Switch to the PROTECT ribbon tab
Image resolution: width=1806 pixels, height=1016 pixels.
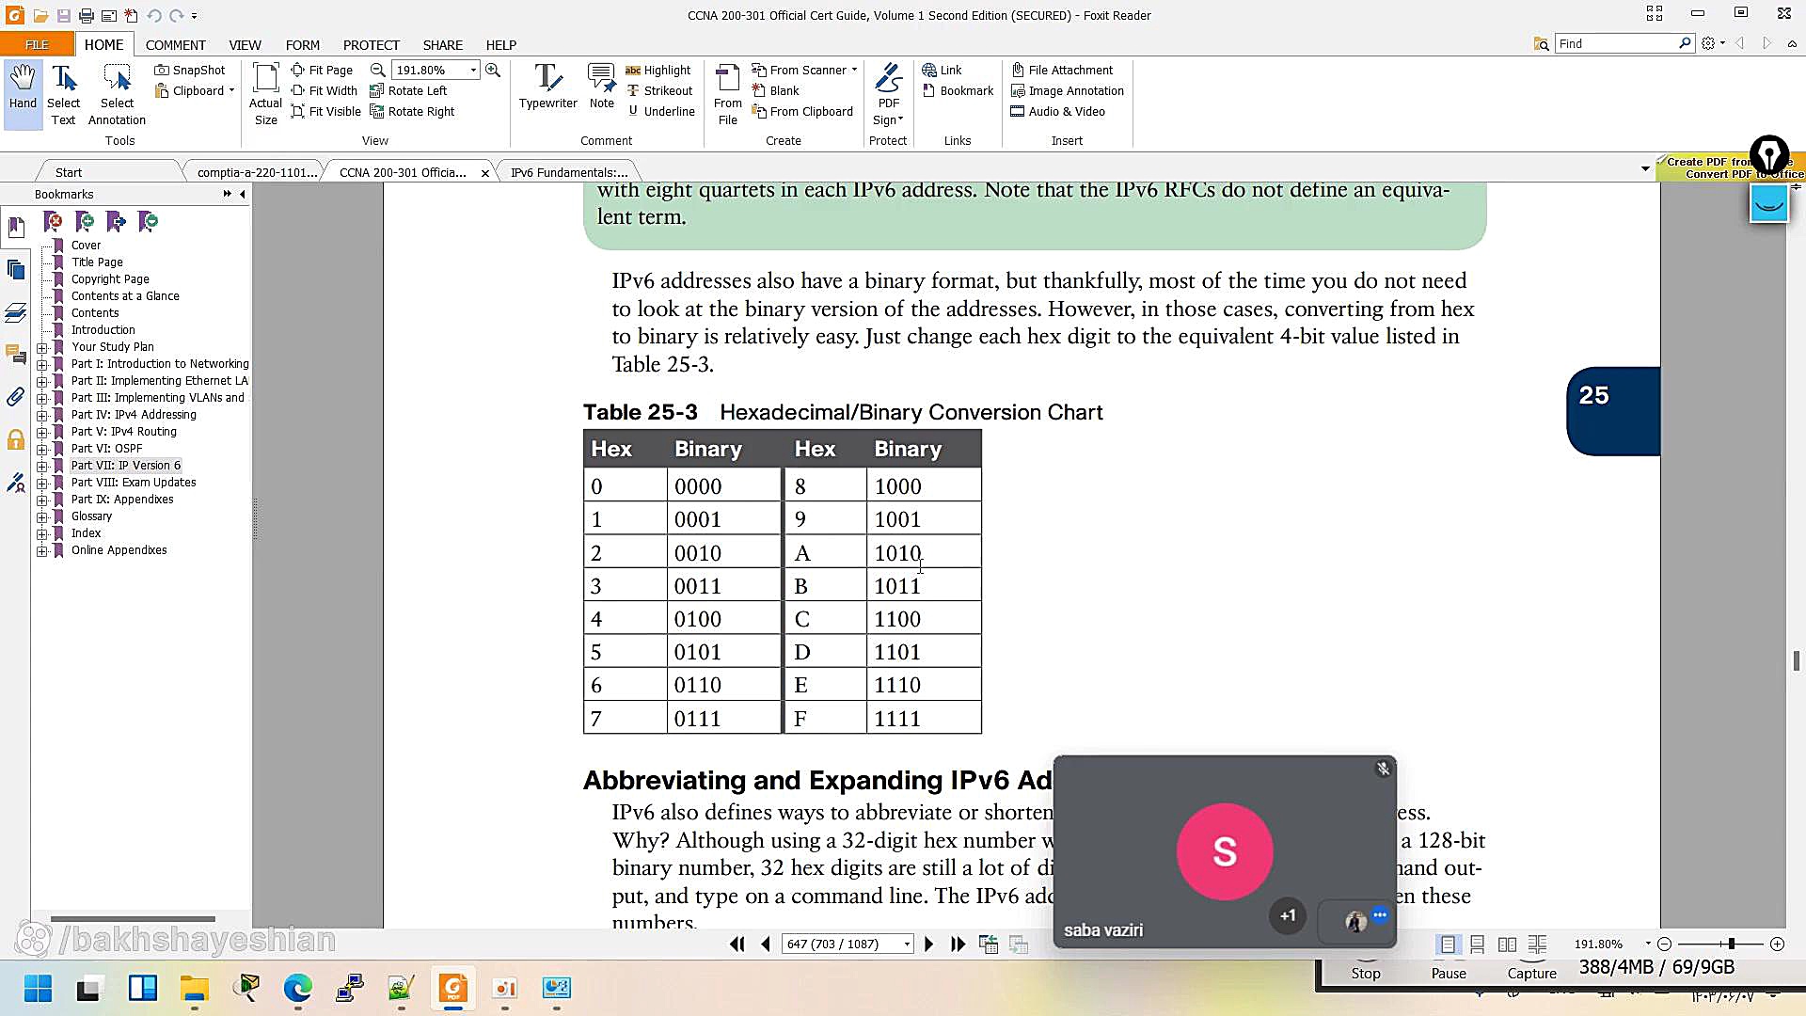tap(371, 44)
